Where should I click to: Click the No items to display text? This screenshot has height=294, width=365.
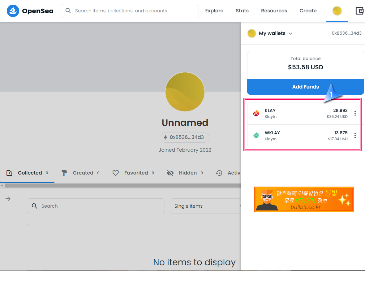194,262
